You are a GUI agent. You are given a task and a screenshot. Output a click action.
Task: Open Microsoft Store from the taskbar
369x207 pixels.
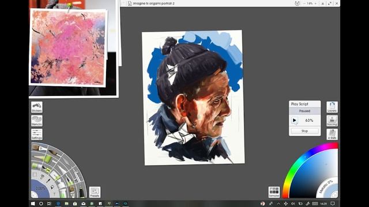(x=75, y=204)
